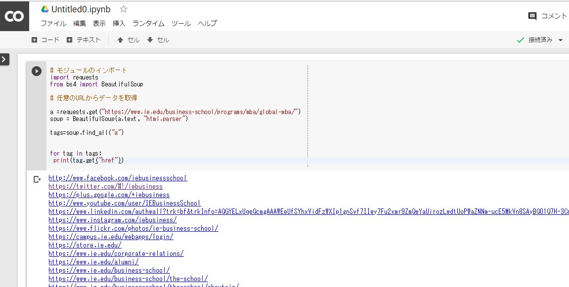Viewport: 569px width, 287px height.
Task: Click the モジュールのインポート comment line
Action: (88, 70)
